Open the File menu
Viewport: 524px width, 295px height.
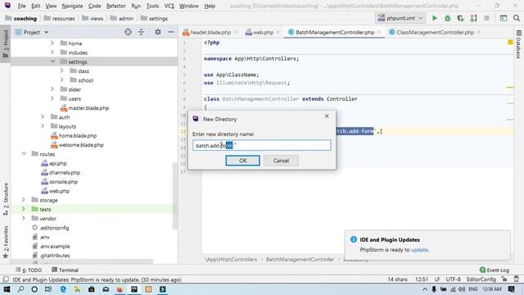click(x=22, y=6)
